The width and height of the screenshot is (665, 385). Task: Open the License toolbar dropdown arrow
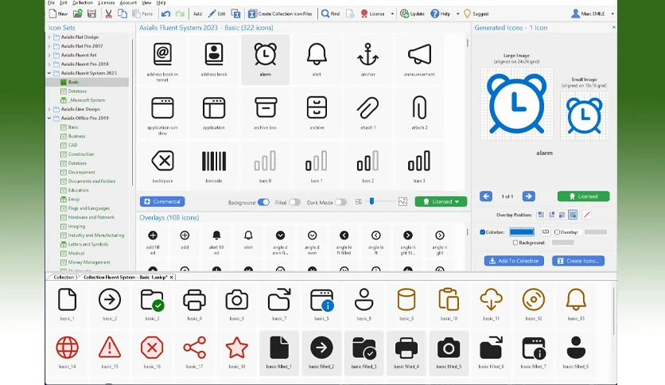[x=392, y=14]
